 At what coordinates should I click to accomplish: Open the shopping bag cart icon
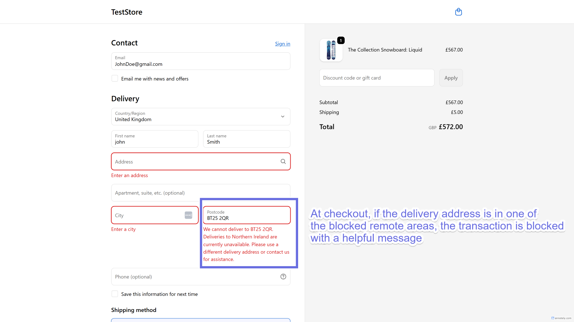coord(458,12)
